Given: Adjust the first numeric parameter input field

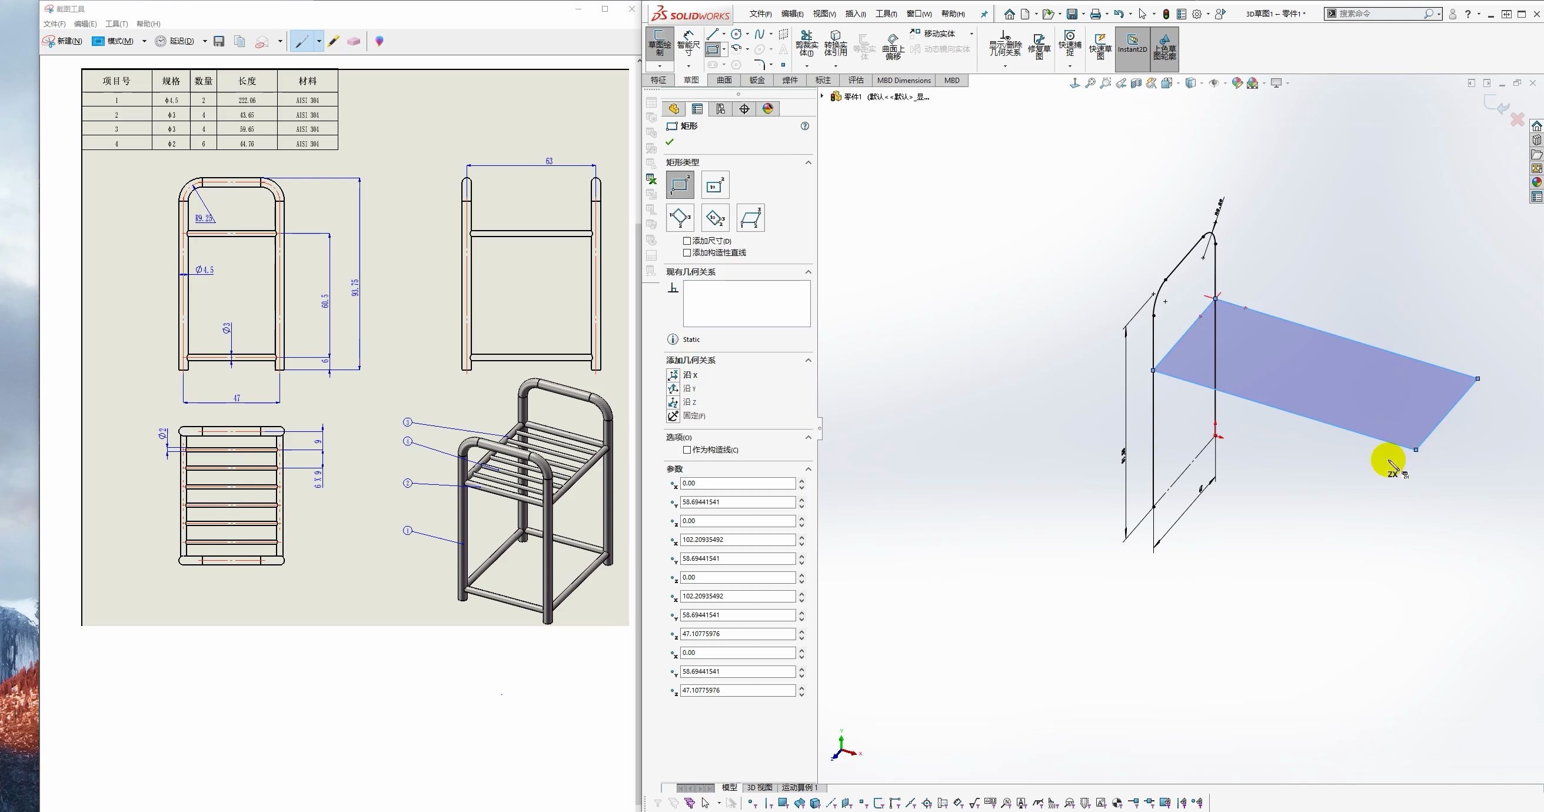Looking at the screenshot, I should click(736, 483).
